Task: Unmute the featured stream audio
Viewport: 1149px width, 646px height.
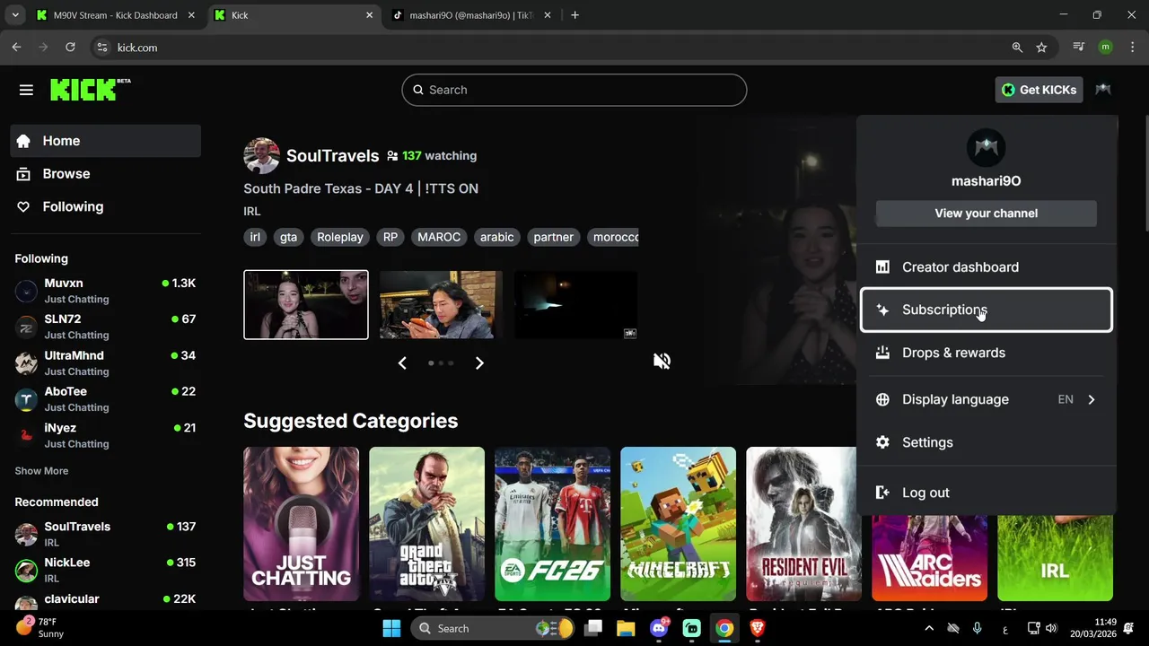Action: pos(662,361)
